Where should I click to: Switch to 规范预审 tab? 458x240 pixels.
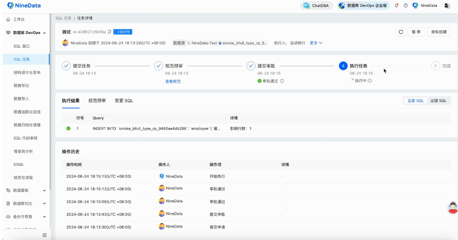pyautogui.click(x=97, y=101)
